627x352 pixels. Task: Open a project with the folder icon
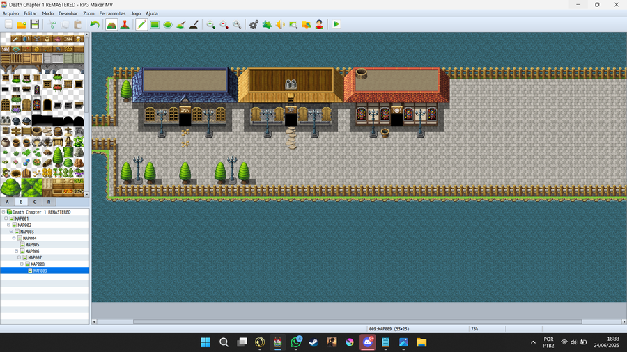(x=22, y=24)
